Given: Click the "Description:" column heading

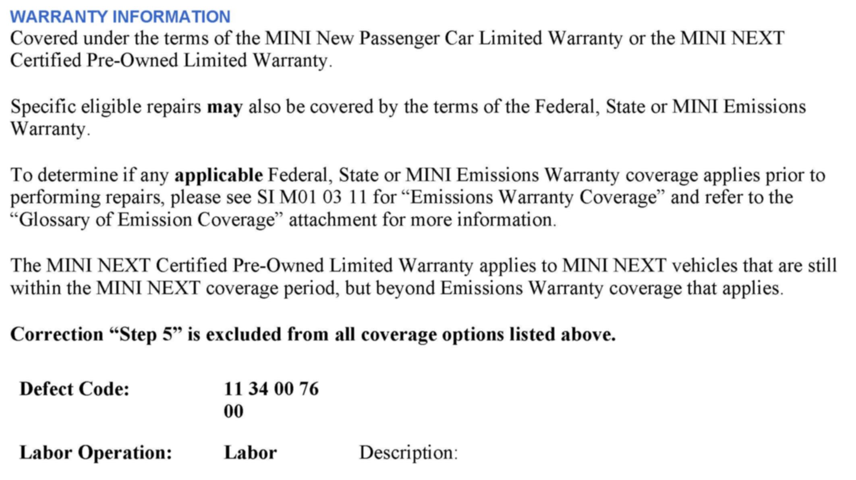Looking at the screenshot, I should click(408, 453).
